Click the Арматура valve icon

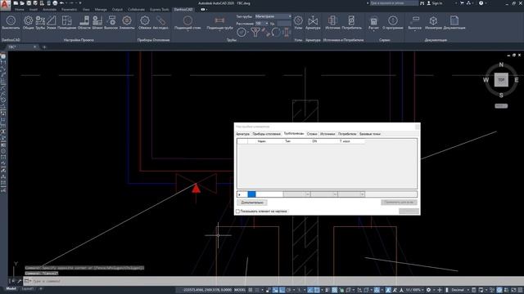click(x=313, y=22)
